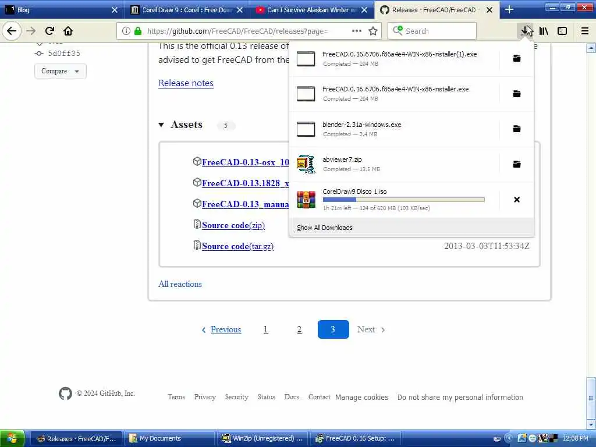Download FreeCAD-0.13 manual asset
Viewport: 596px width, 447px height.
245,204
